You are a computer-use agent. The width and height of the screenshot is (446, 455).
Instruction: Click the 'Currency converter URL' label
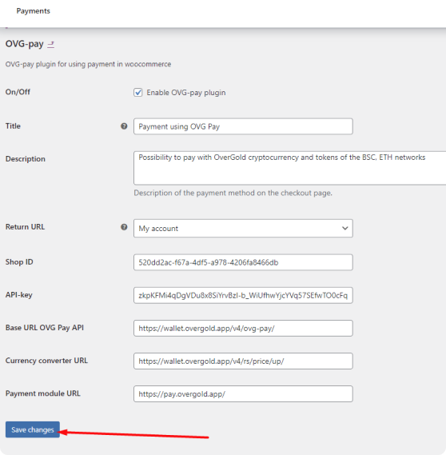(x=46, y=361)
